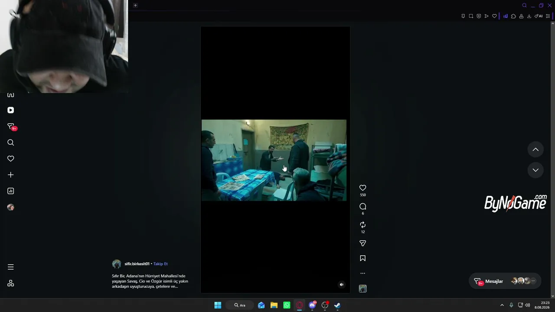Open direct messages in the left sidebar
Screen dimensions: 555x312
(x=11, y=127)
